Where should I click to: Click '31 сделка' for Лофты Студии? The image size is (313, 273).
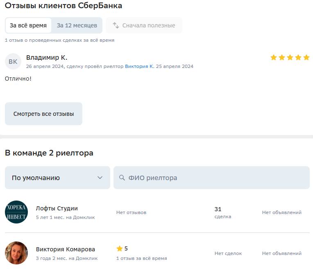coord(223,212)
